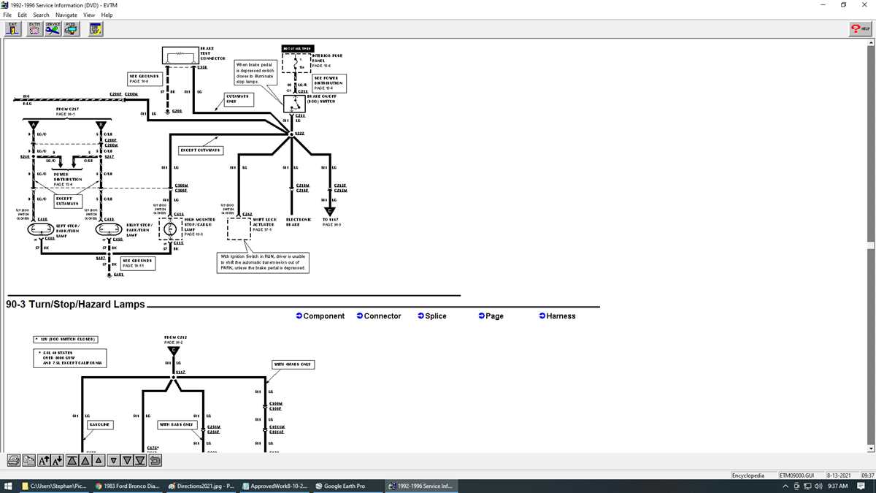Click the ELECTRONIC BRAKE label in diagram
The image size is (876, 493).
tap(299, 222)
